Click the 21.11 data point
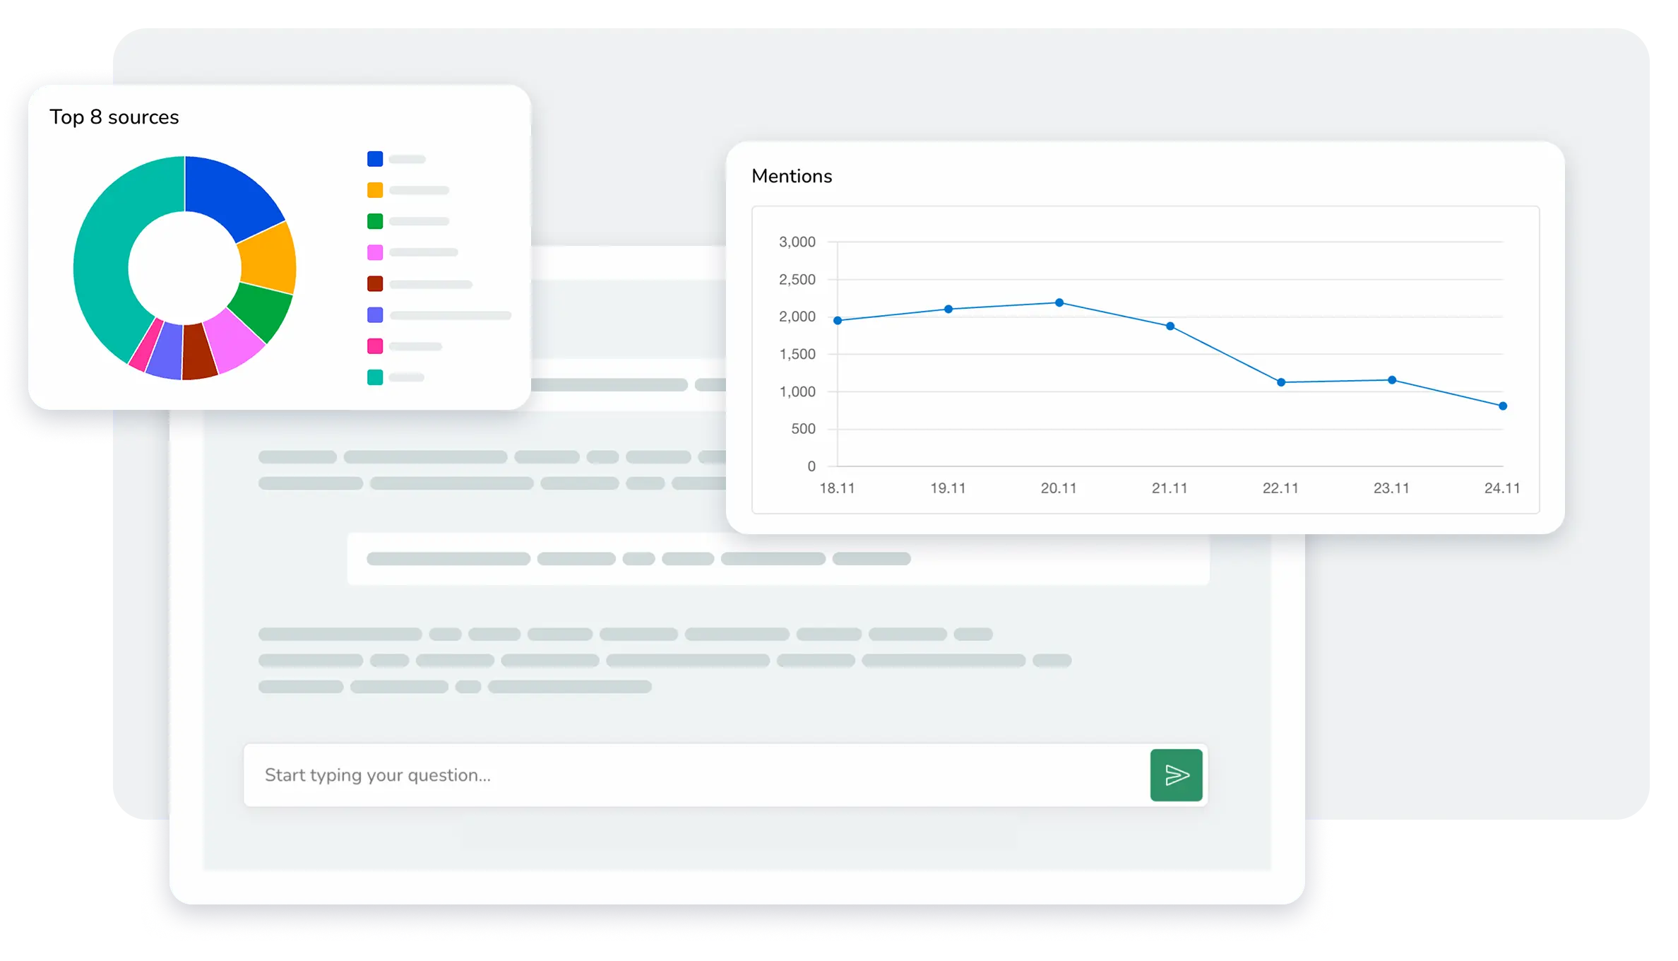Screen dimensions: 1678x961 [x=1170, y=326]
